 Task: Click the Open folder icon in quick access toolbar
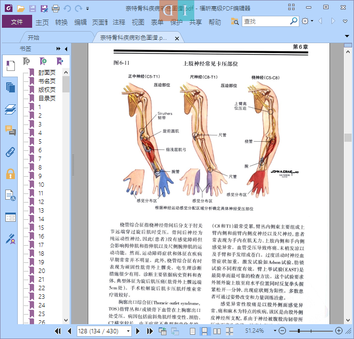(21, 9)
